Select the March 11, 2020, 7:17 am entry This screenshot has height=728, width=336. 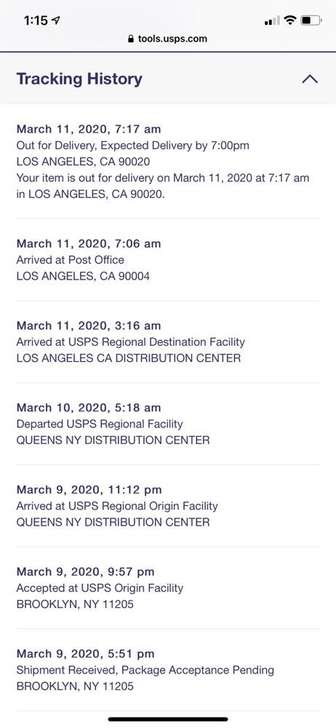click(168, 162)
